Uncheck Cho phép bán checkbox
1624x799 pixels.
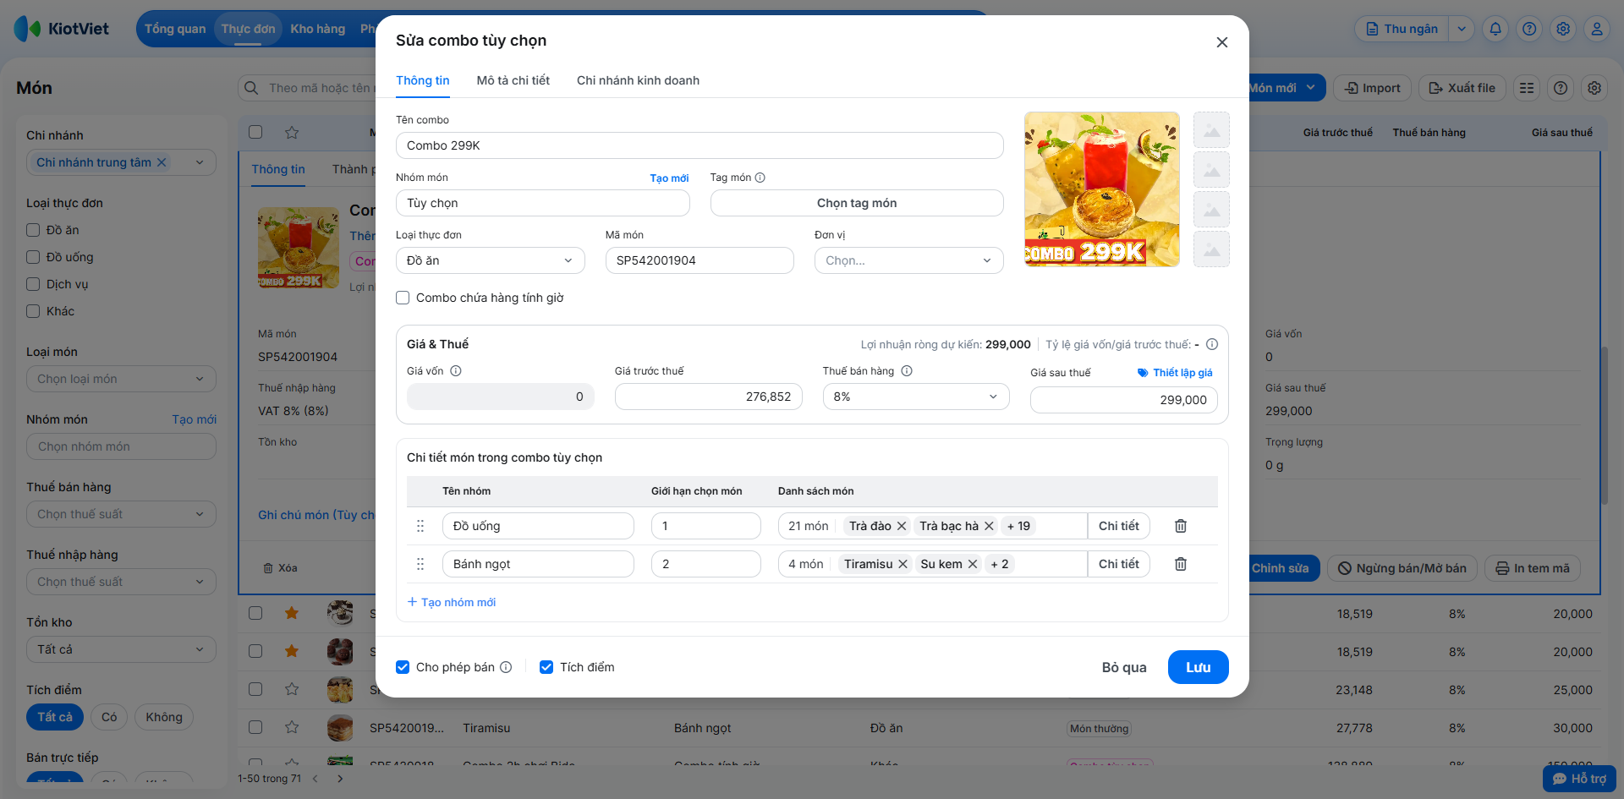[x=403, y=667]
